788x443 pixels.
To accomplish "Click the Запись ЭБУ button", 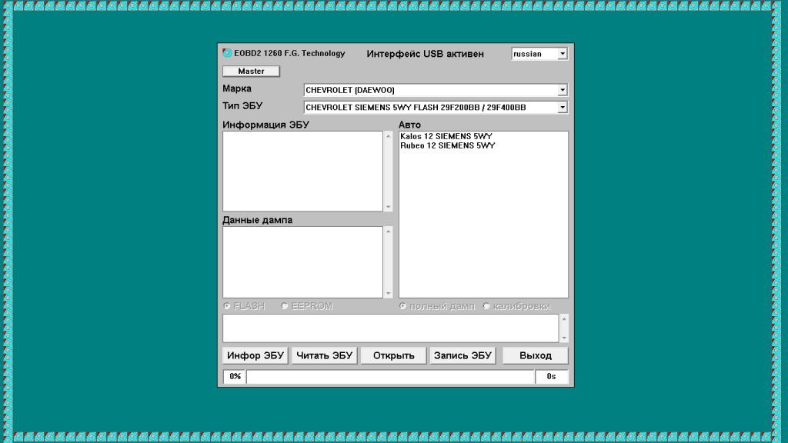I will coord(462,355).
